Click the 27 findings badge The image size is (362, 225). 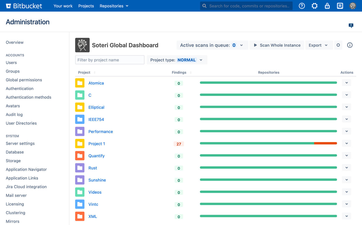pyautogui.click(x=179, y=144)
